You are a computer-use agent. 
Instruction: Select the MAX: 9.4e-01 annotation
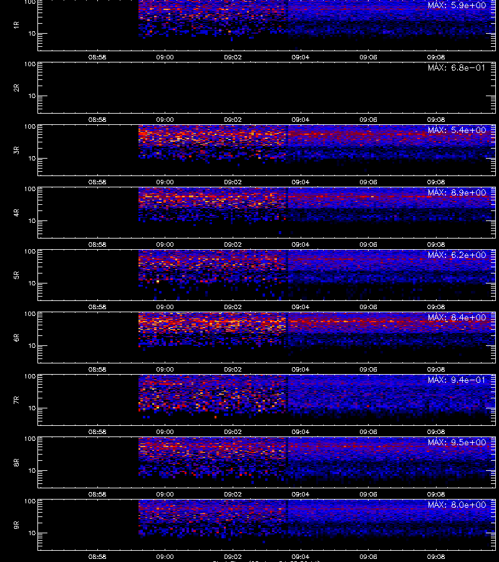coord(457,380)
